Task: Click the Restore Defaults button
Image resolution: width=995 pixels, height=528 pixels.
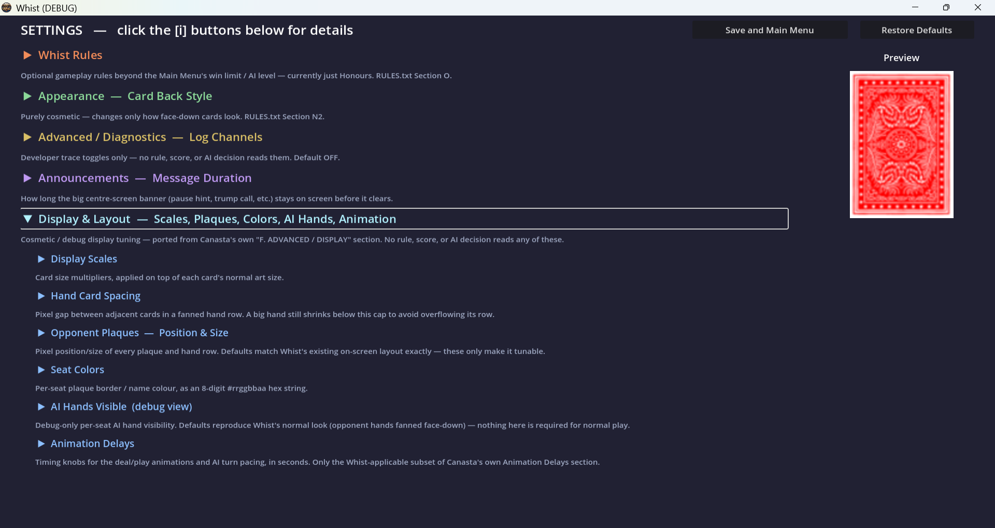Action: point(917,30)
